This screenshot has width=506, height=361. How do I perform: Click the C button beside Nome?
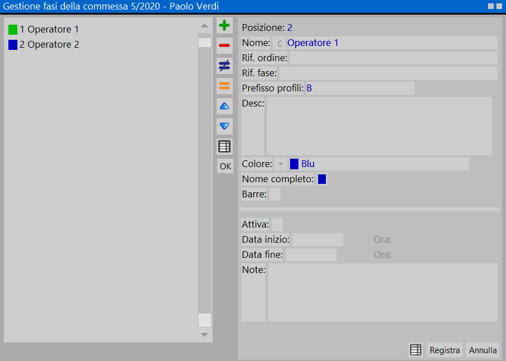[x=279, y=43]
